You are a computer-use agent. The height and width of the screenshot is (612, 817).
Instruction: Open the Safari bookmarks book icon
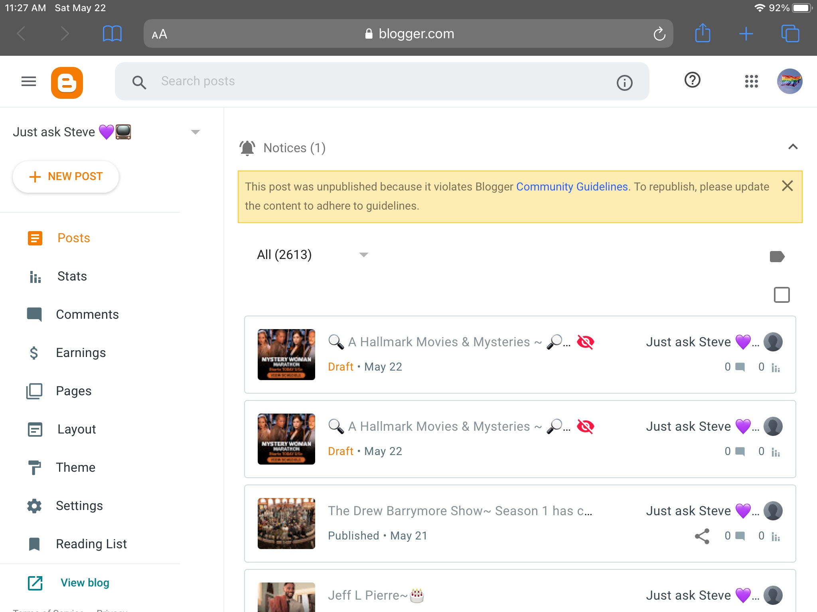(x=112, y=33)
